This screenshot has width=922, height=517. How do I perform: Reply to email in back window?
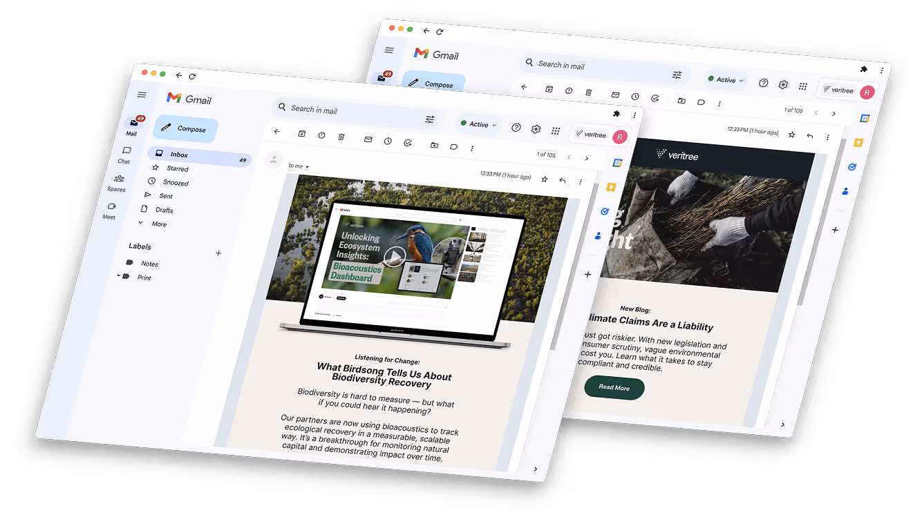810,135
